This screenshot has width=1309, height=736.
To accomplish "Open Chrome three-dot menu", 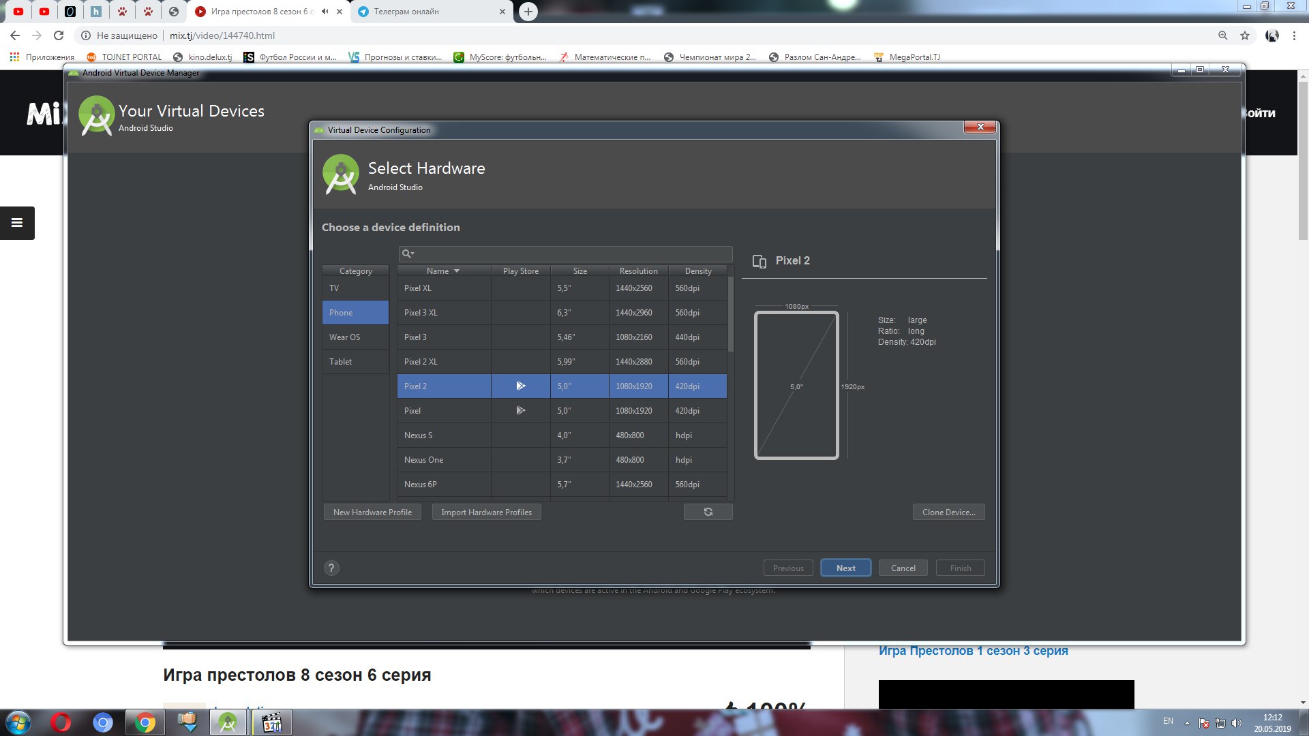I will pyautogui.click(x=1294, y=35).
